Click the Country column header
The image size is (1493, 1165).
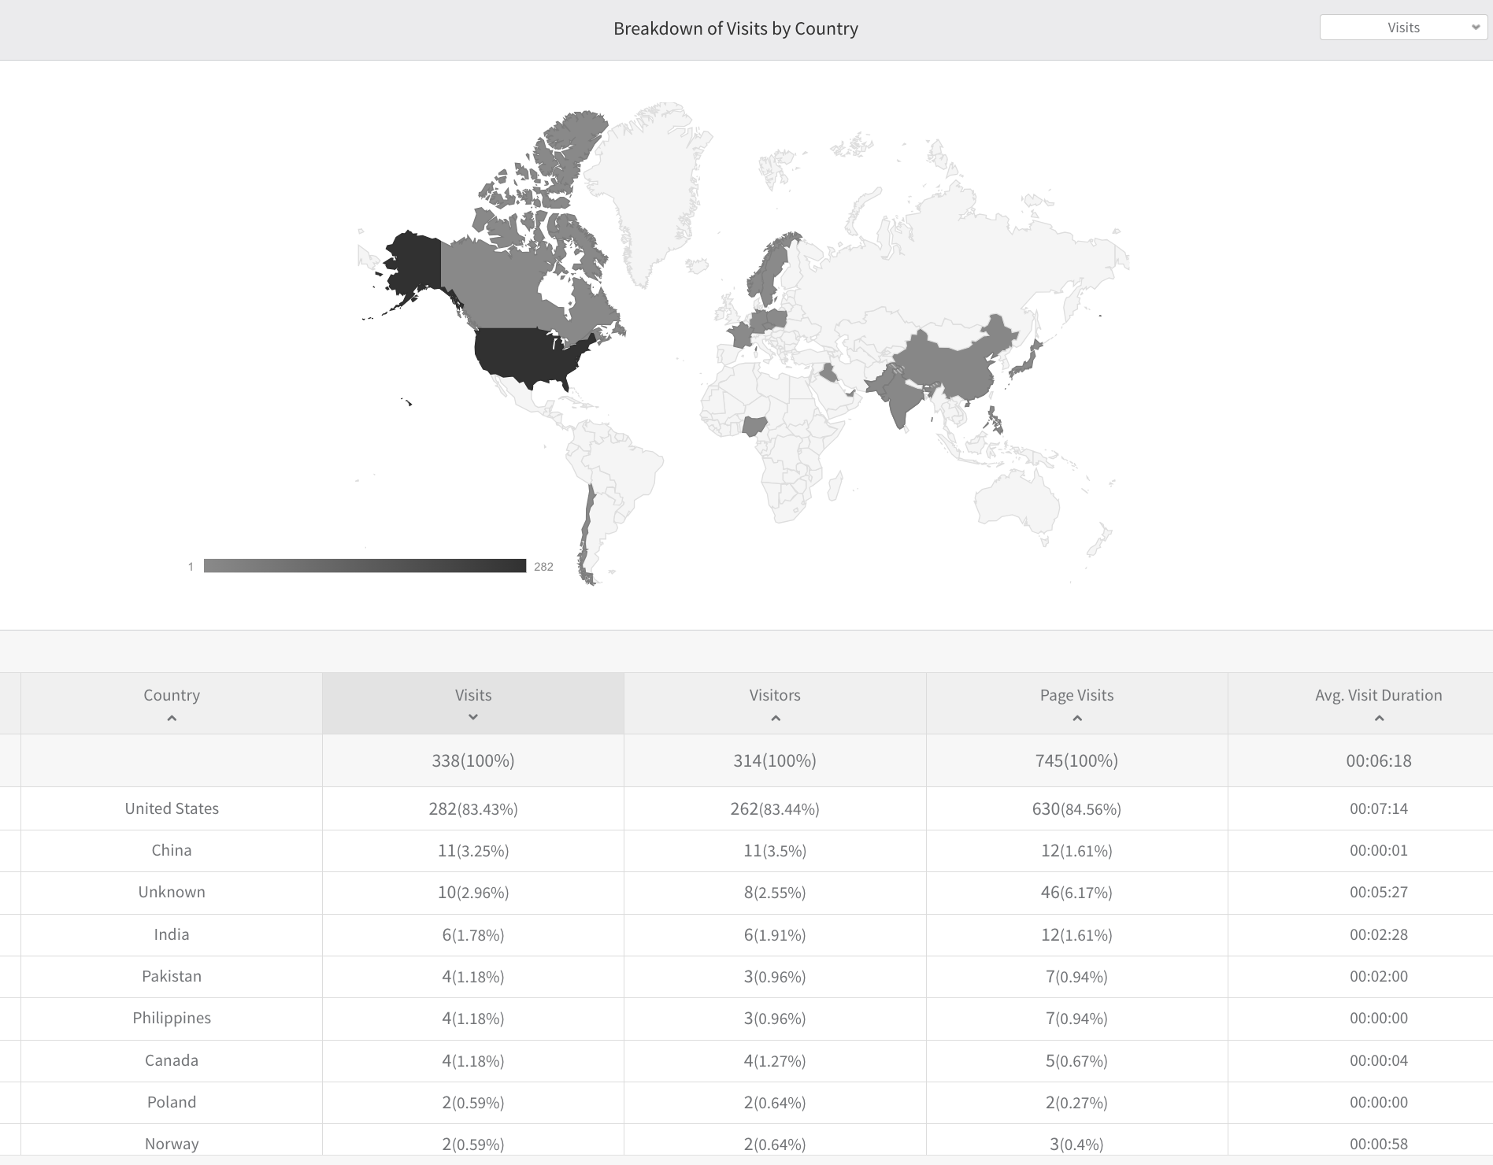click(x=172, y=704)
